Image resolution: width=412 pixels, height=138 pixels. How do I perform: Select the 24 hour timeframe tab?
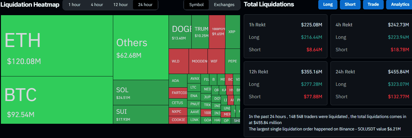point(145,5)
